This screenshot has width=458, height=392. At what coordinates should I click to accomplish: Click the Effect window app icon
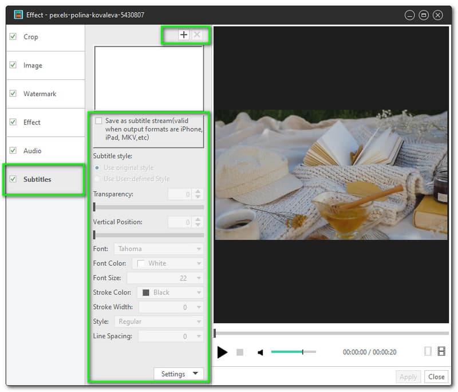(18, 15)
